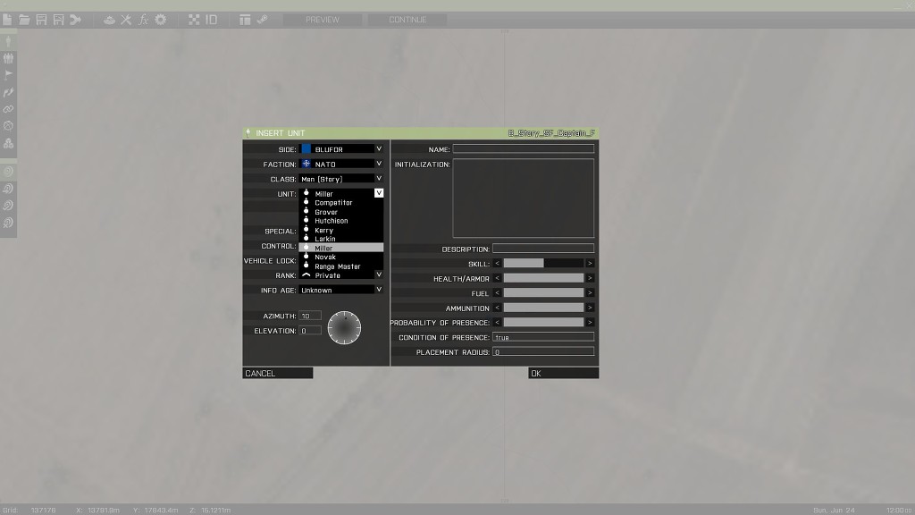This screenshot has width=915, height=515.
Task: Click the New mission document icon
Action: coord(7,20)
